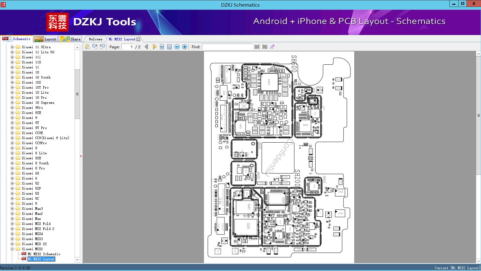Open the Welcome document tab
Viewport: 481px width, 271px height.
95,39
